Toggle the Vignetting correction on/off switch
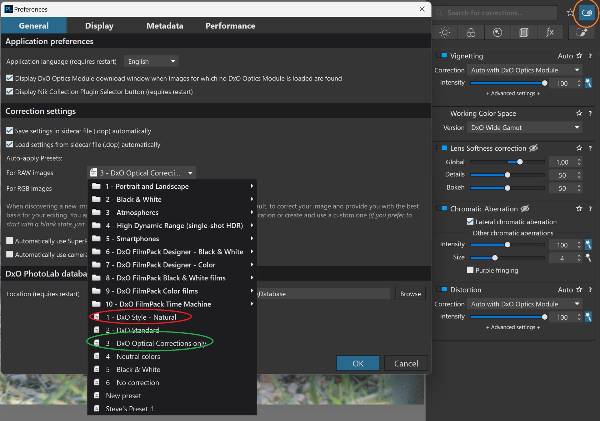The image size is (600, 421). click(x=442, y=56)
